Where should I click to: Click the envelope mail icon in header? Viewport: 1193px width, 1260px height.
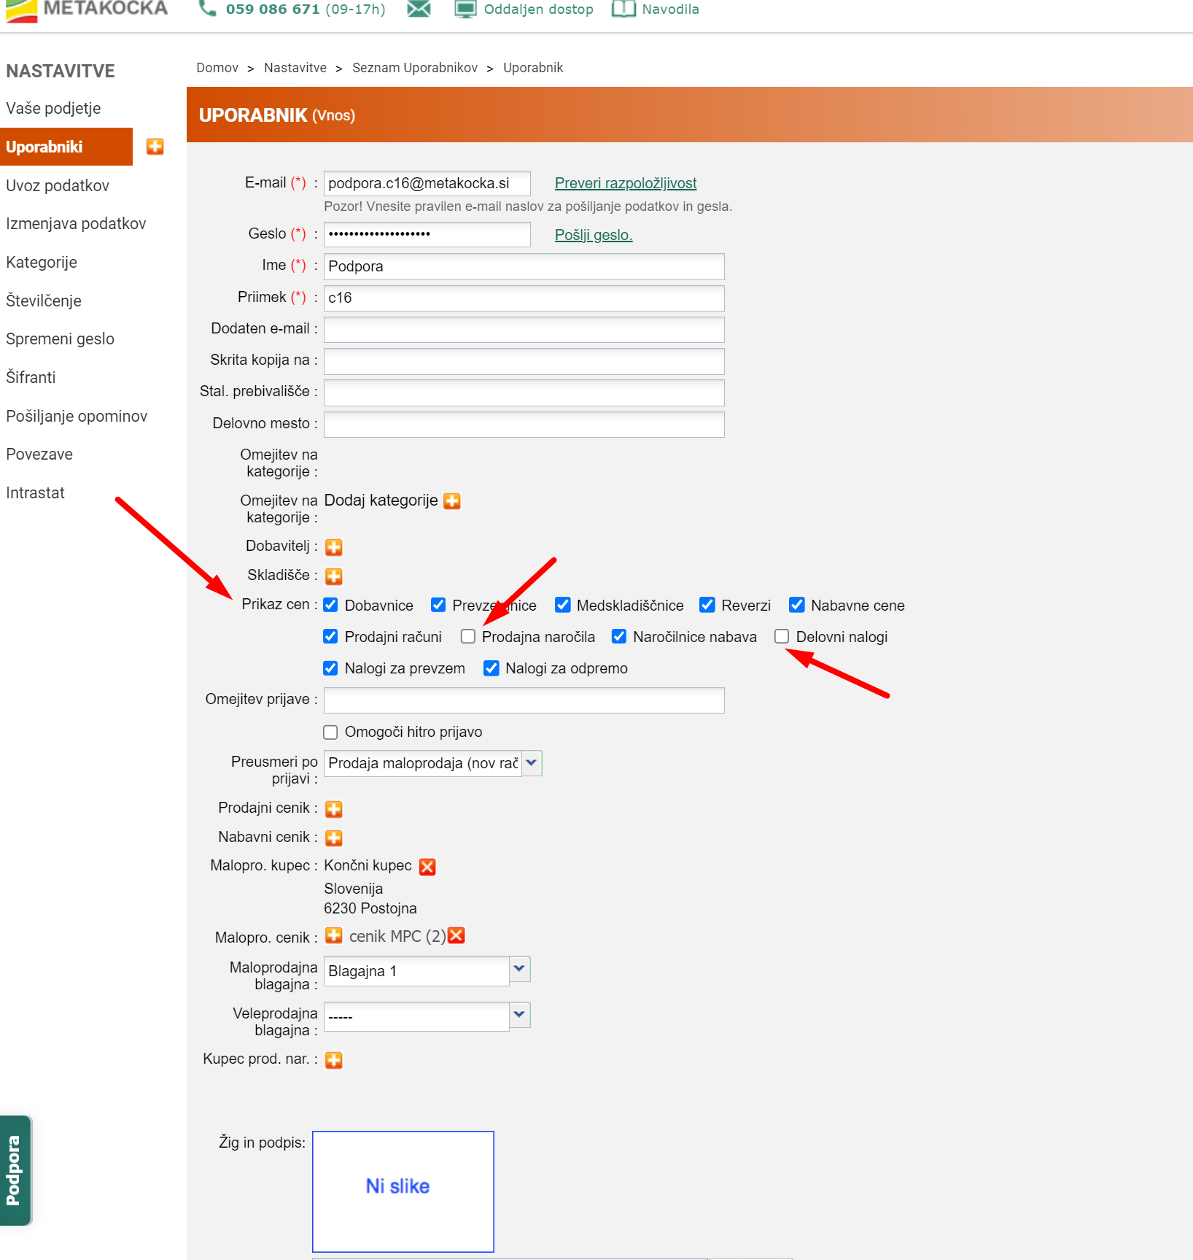[419, 9]
